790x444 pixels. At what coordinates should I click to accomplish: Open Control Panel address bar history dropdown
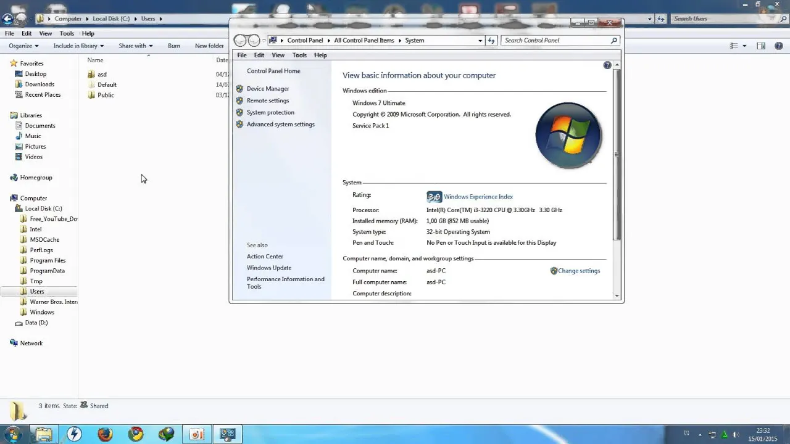(x=480, y=40)
